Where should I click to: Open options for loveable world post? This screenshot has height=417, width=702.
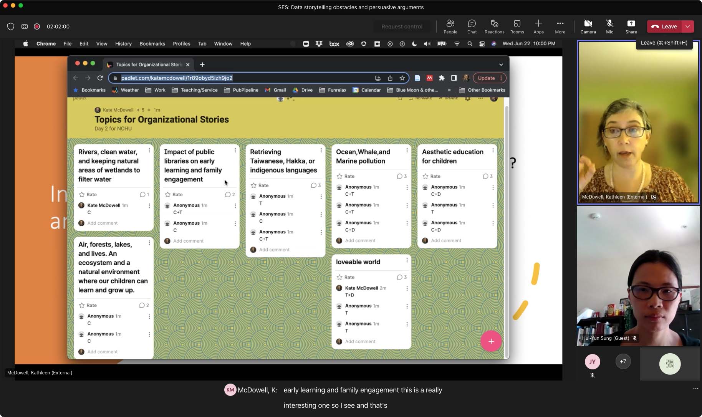[407, 260]
